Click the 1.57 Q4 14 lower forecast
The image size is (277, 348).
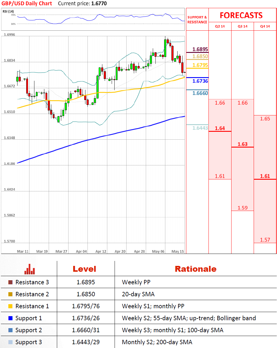click(265, 240)
